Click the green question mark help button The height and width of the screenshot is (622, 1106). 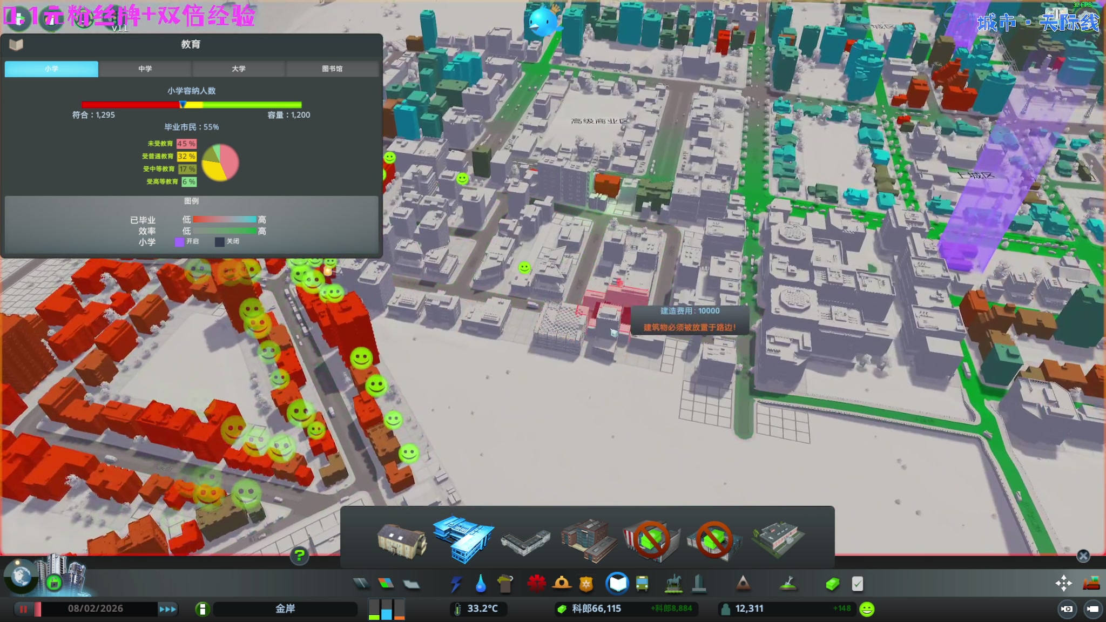point(299,555)
